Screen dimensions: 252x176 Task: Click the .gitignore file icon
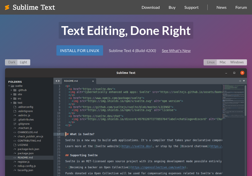pyautogui.click(x=15, y=124)
